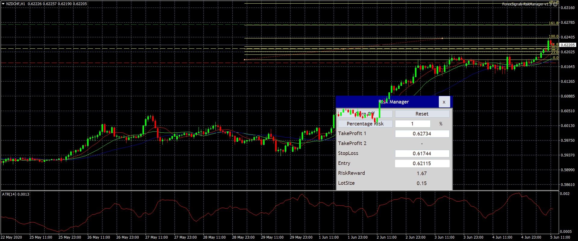Click the smiley face Expert Advisor icon
The image size is (578, 241).
[555, 4]
